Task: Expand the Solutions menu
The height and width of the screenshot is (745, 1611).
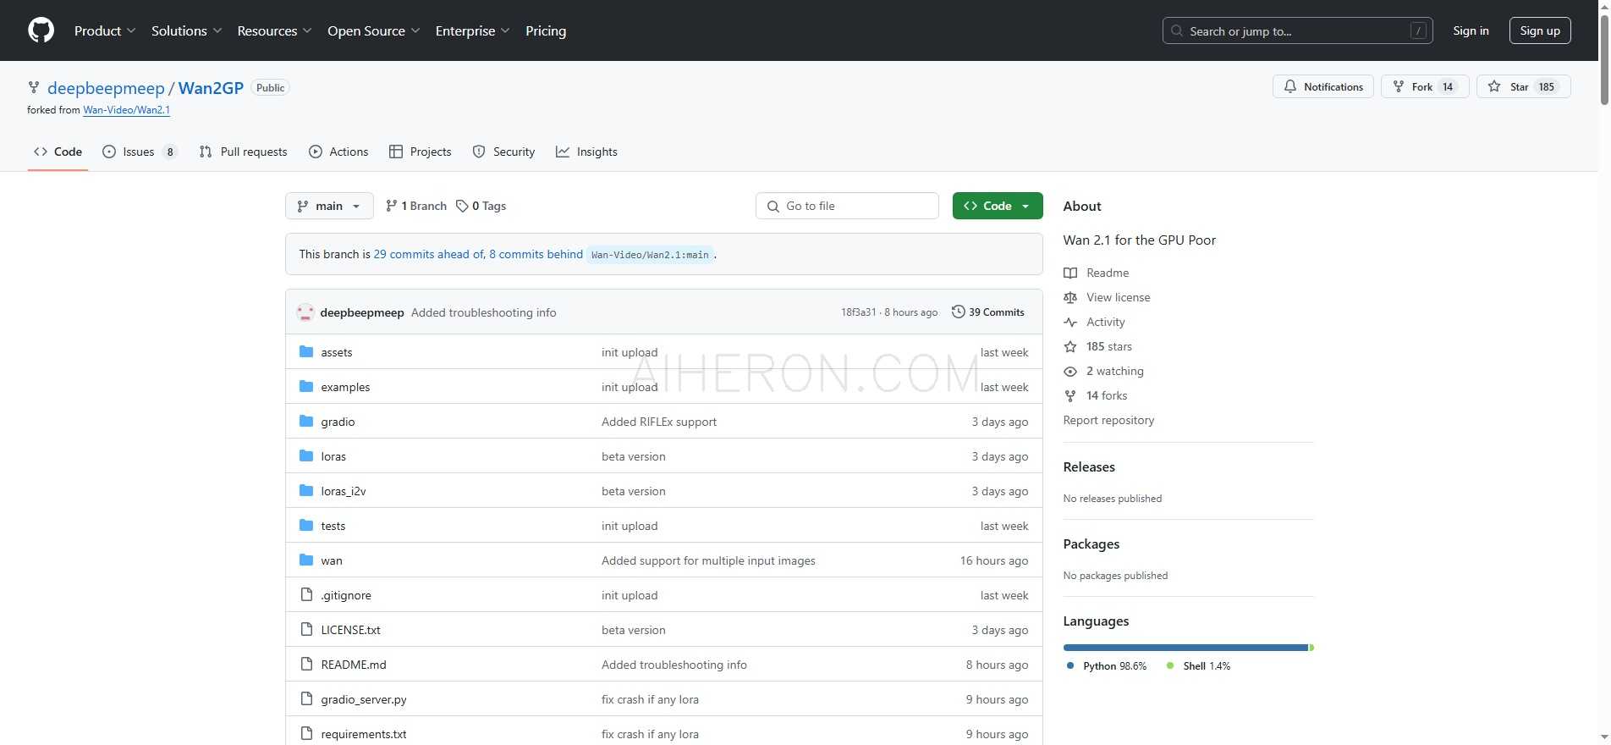Action: click(187, 30)
